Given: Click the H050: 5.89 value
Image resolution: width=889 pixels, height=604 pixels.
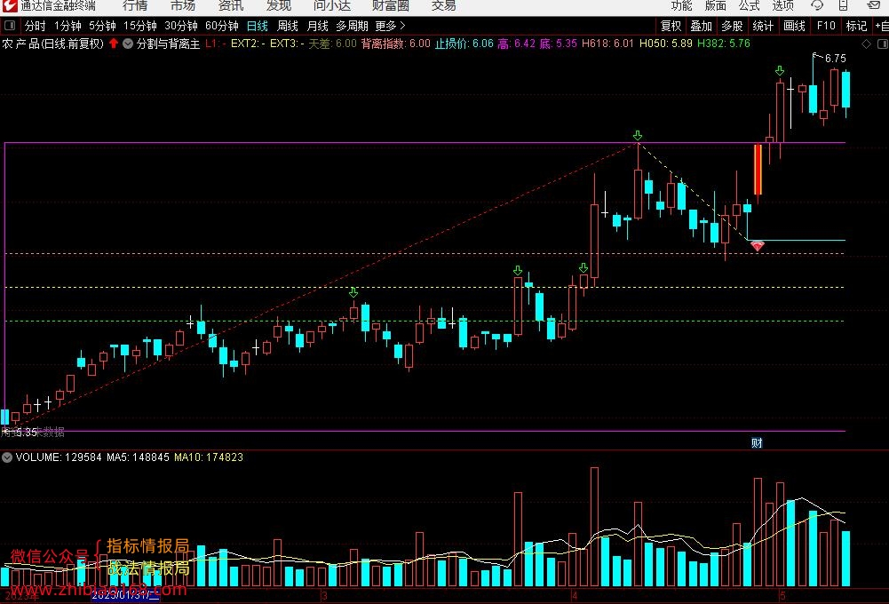Looking at the screenshot, I should coord(666,44).
